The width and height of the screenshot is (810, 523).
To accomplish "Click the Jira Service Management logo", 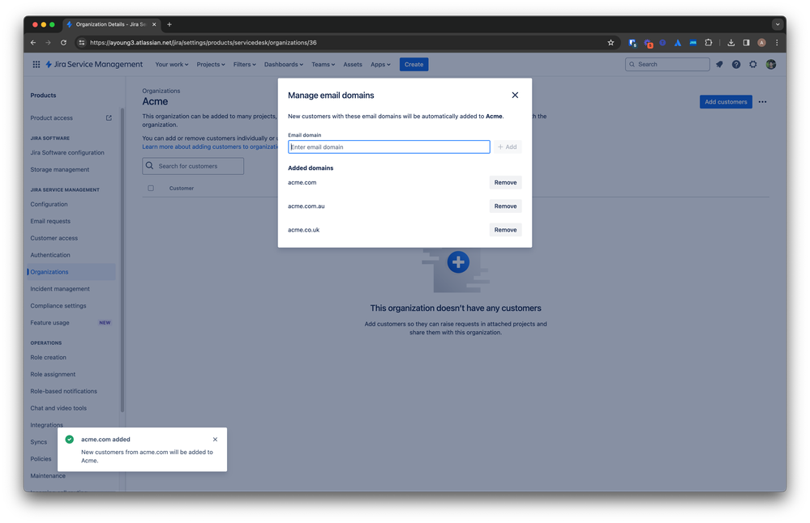I will (x=95, y=64).
